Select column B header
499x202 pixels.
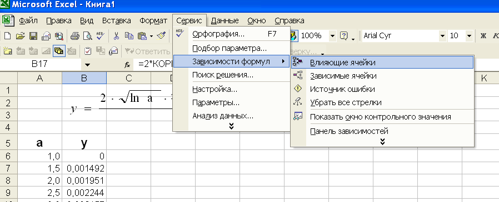tap(84, 78)
